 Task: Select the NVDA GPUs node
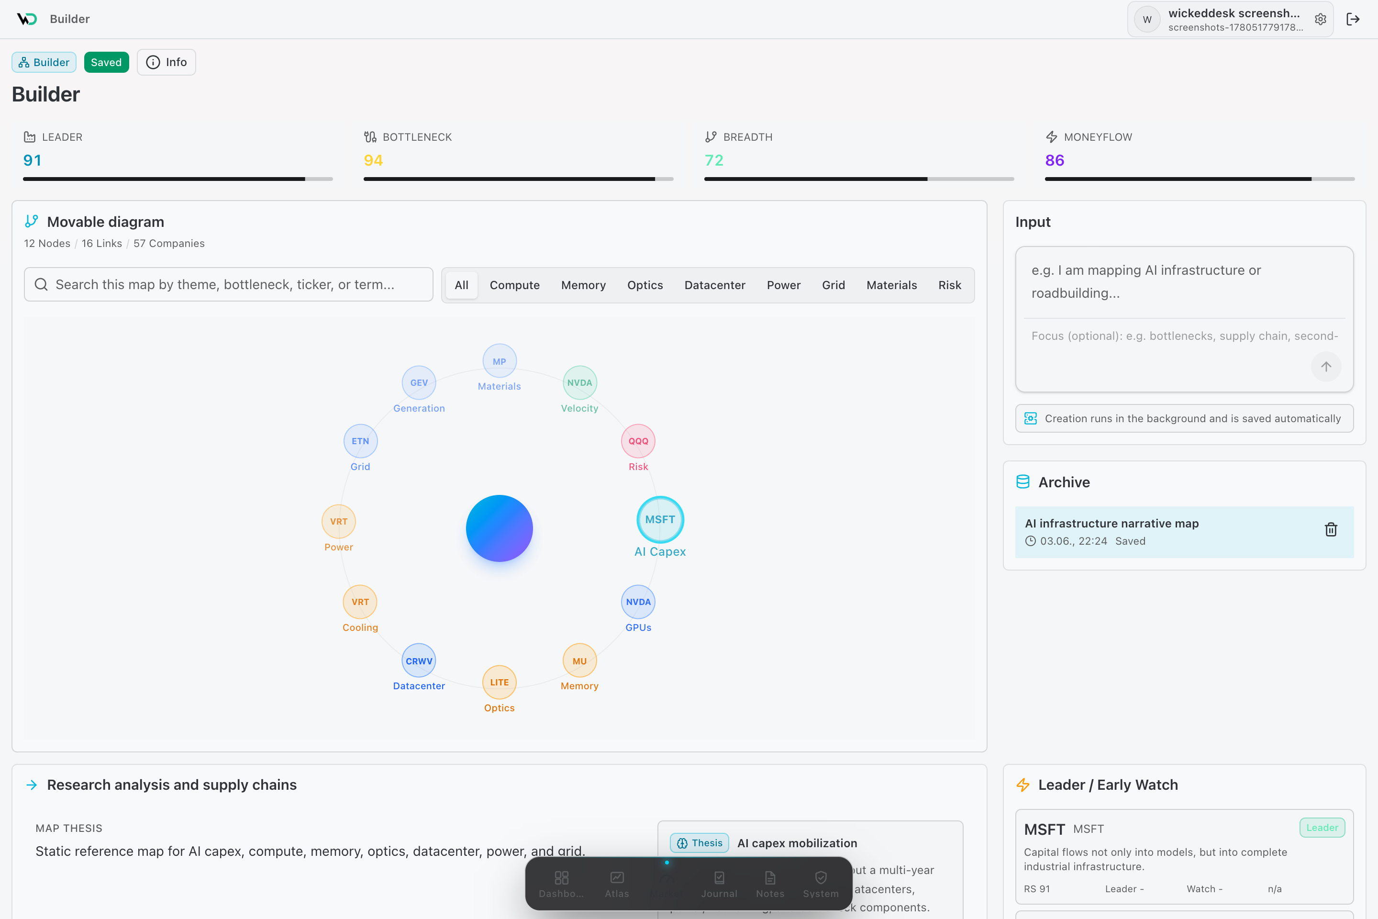pyautogui.click(x=638, y=602)
